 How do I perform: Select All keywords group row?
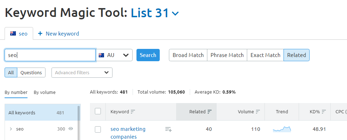(41, 113)
